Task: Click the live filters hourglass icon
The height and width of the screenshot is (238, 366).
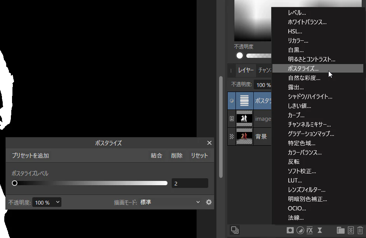Action: (x=320, y=230)
